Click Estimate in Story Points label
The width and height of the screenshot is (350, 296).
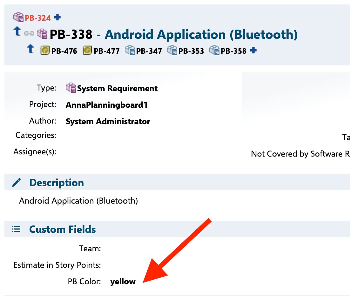tap(57, 265)
